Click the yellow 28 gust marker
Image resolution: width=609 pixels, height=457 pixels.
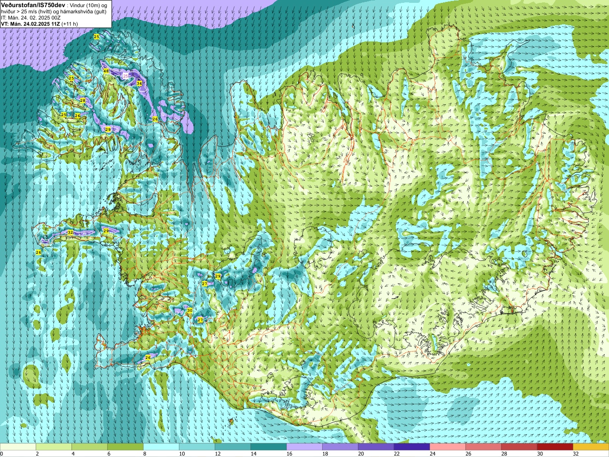tap(83, 100)
